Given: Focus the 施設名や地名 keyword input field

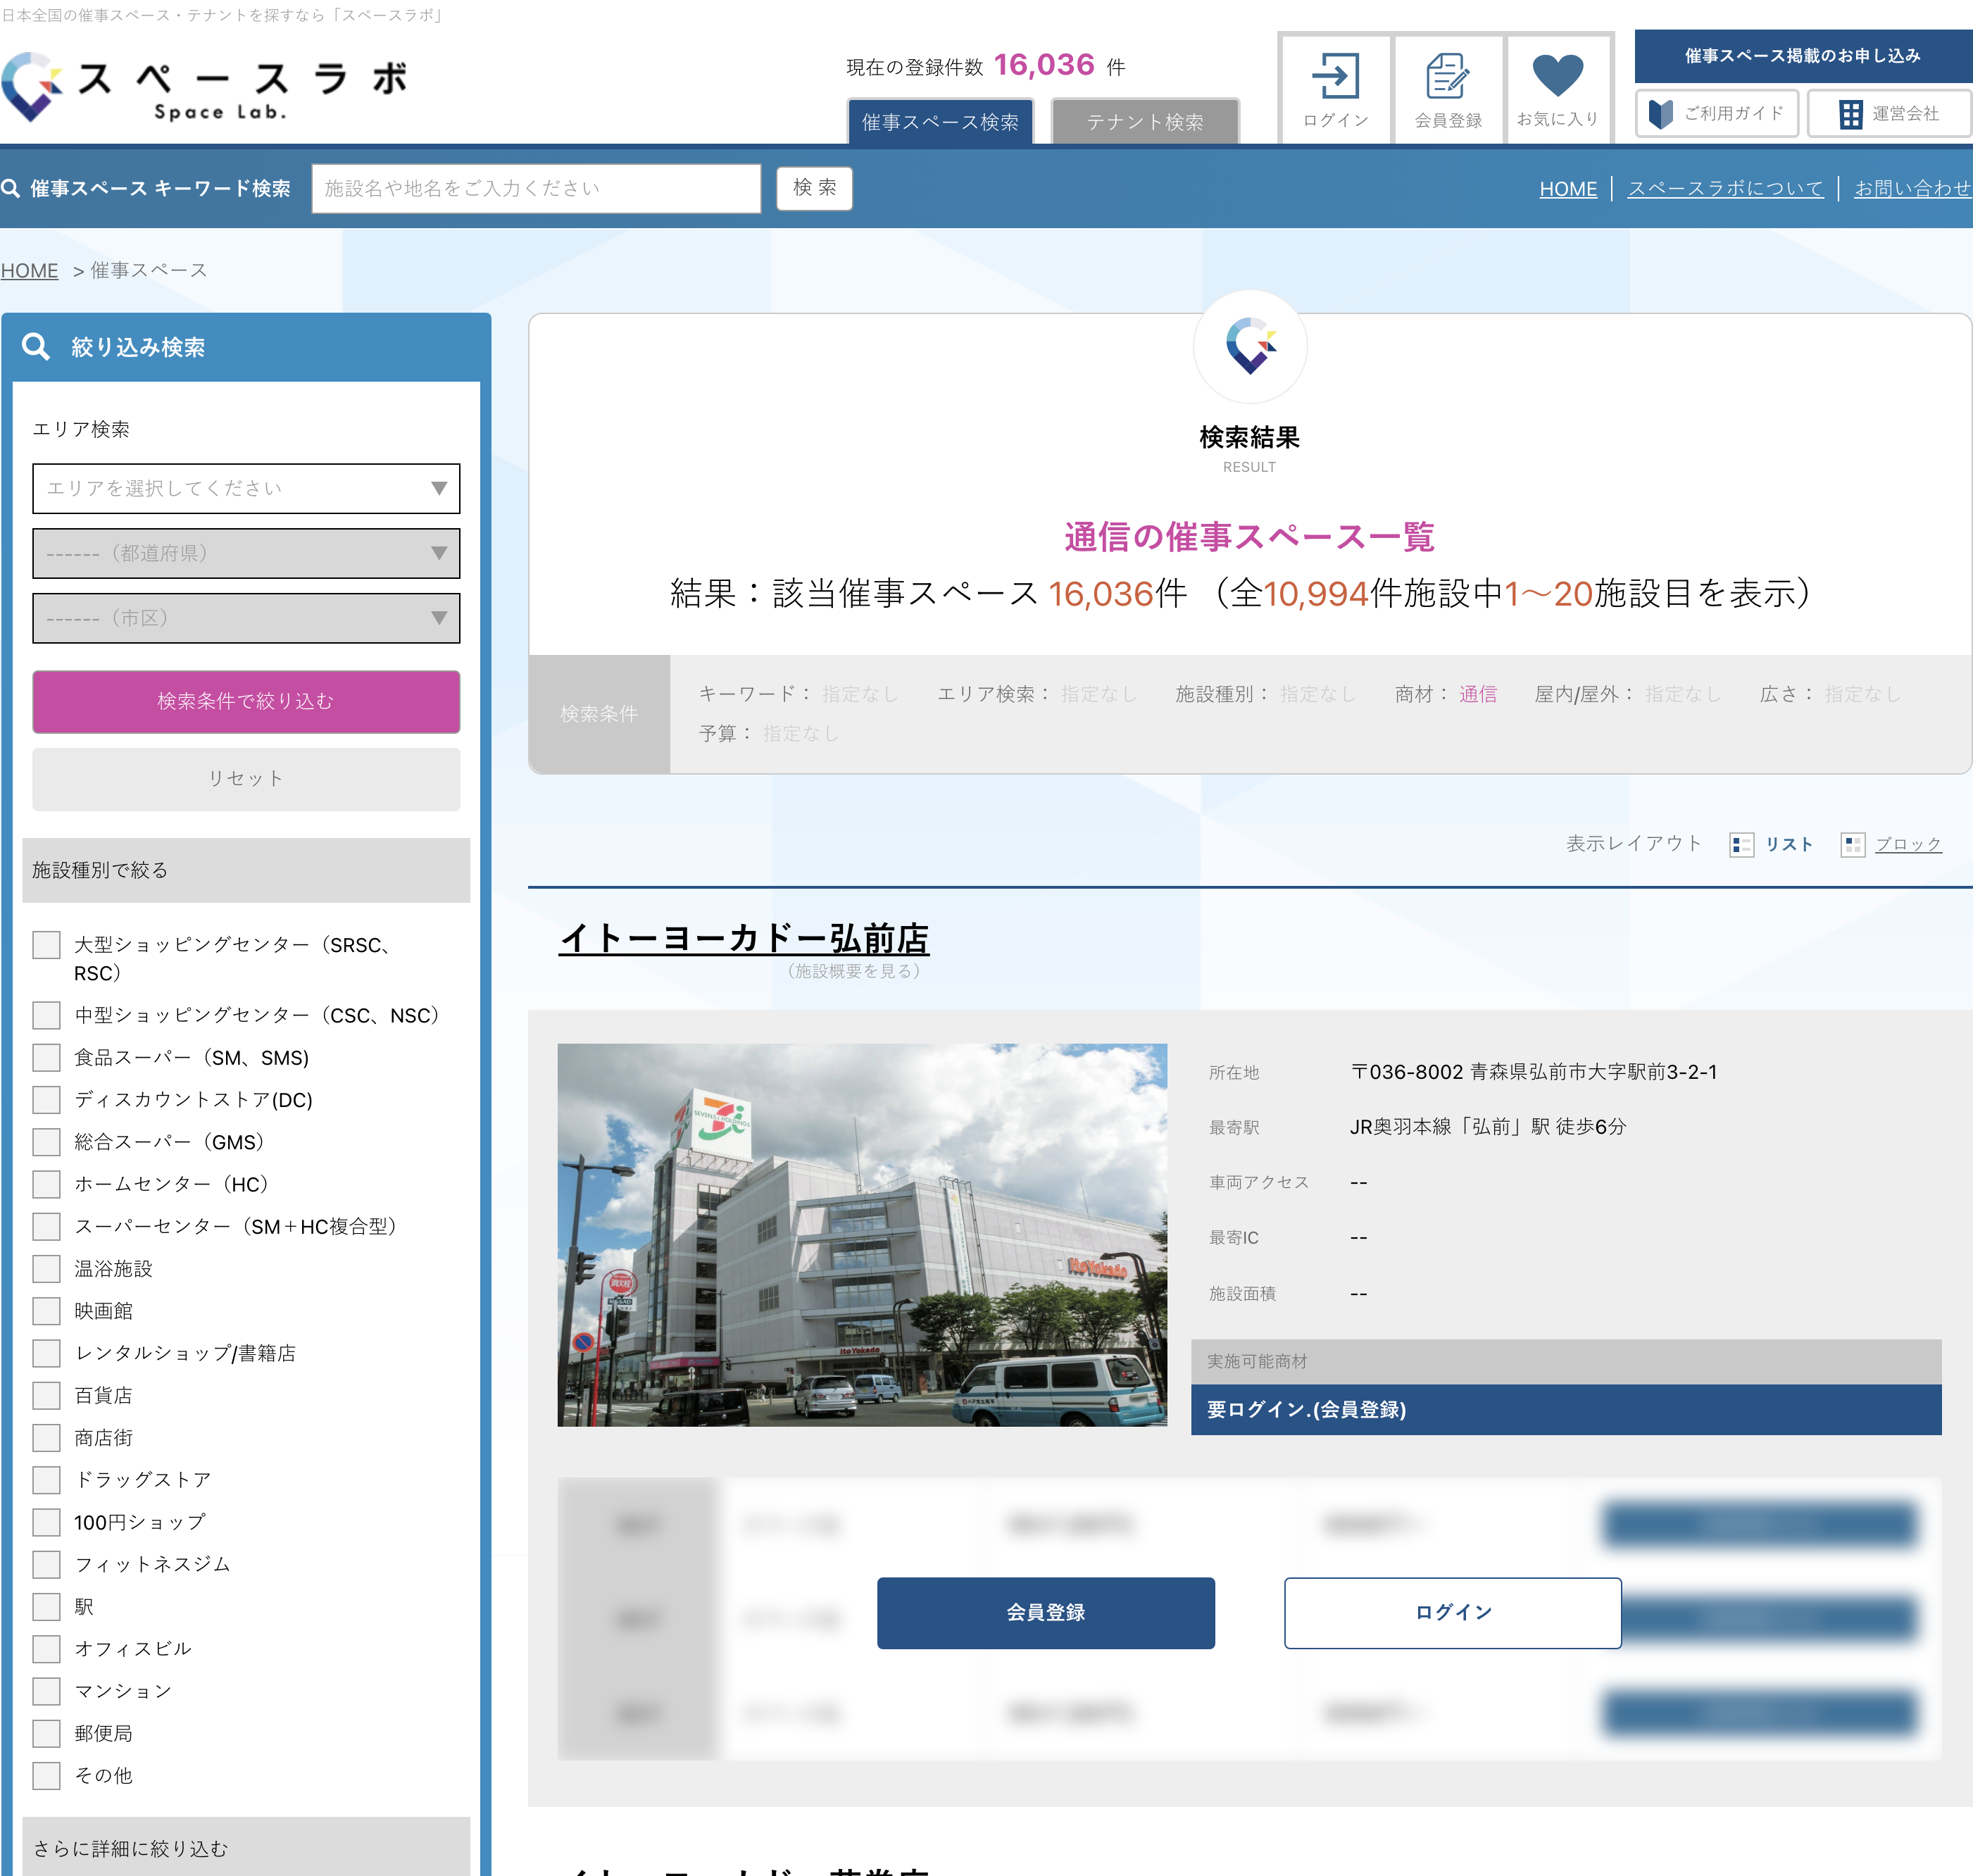Looking at the screenshot, I should click(x=536, y=188).
